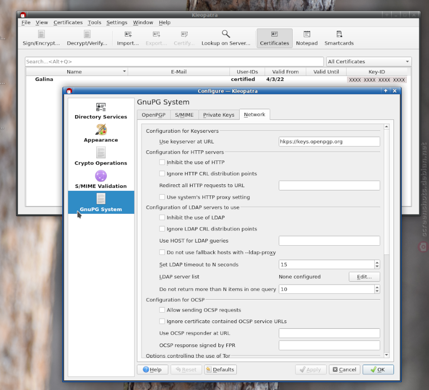
Task: Open the Settings menu
Action: click(117, 23)
